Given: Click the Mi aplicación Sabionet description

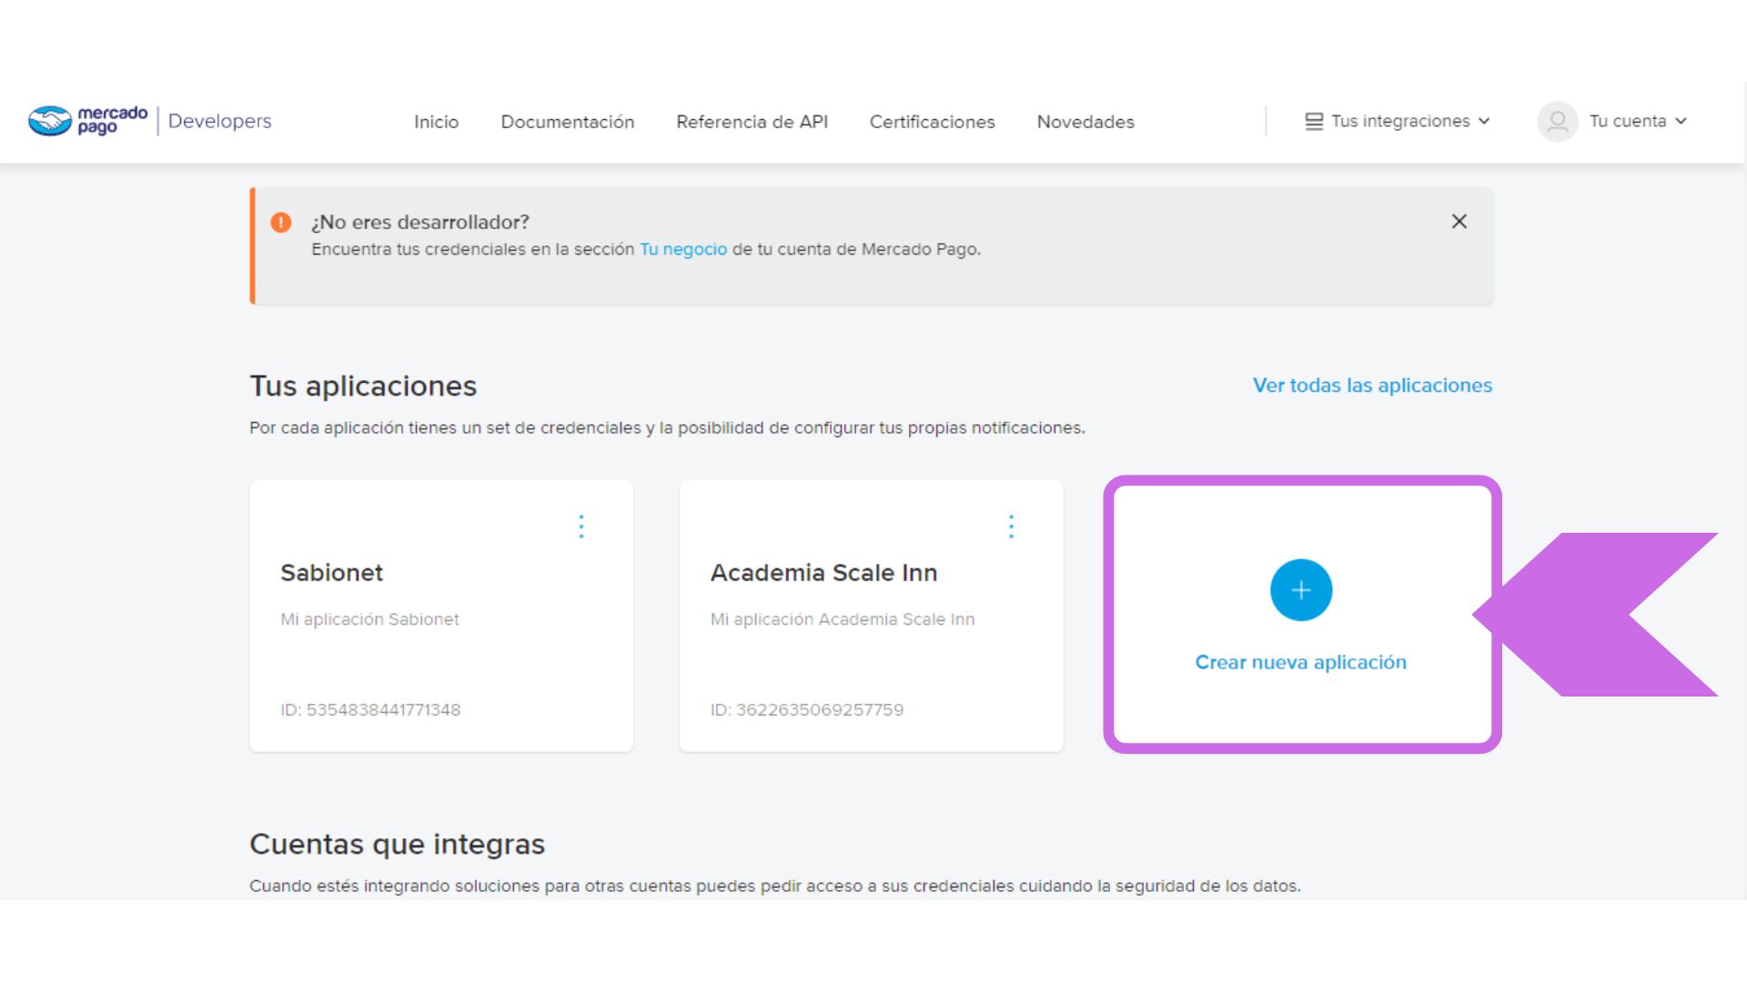Looking at the screenshot, I should [369, 619].
